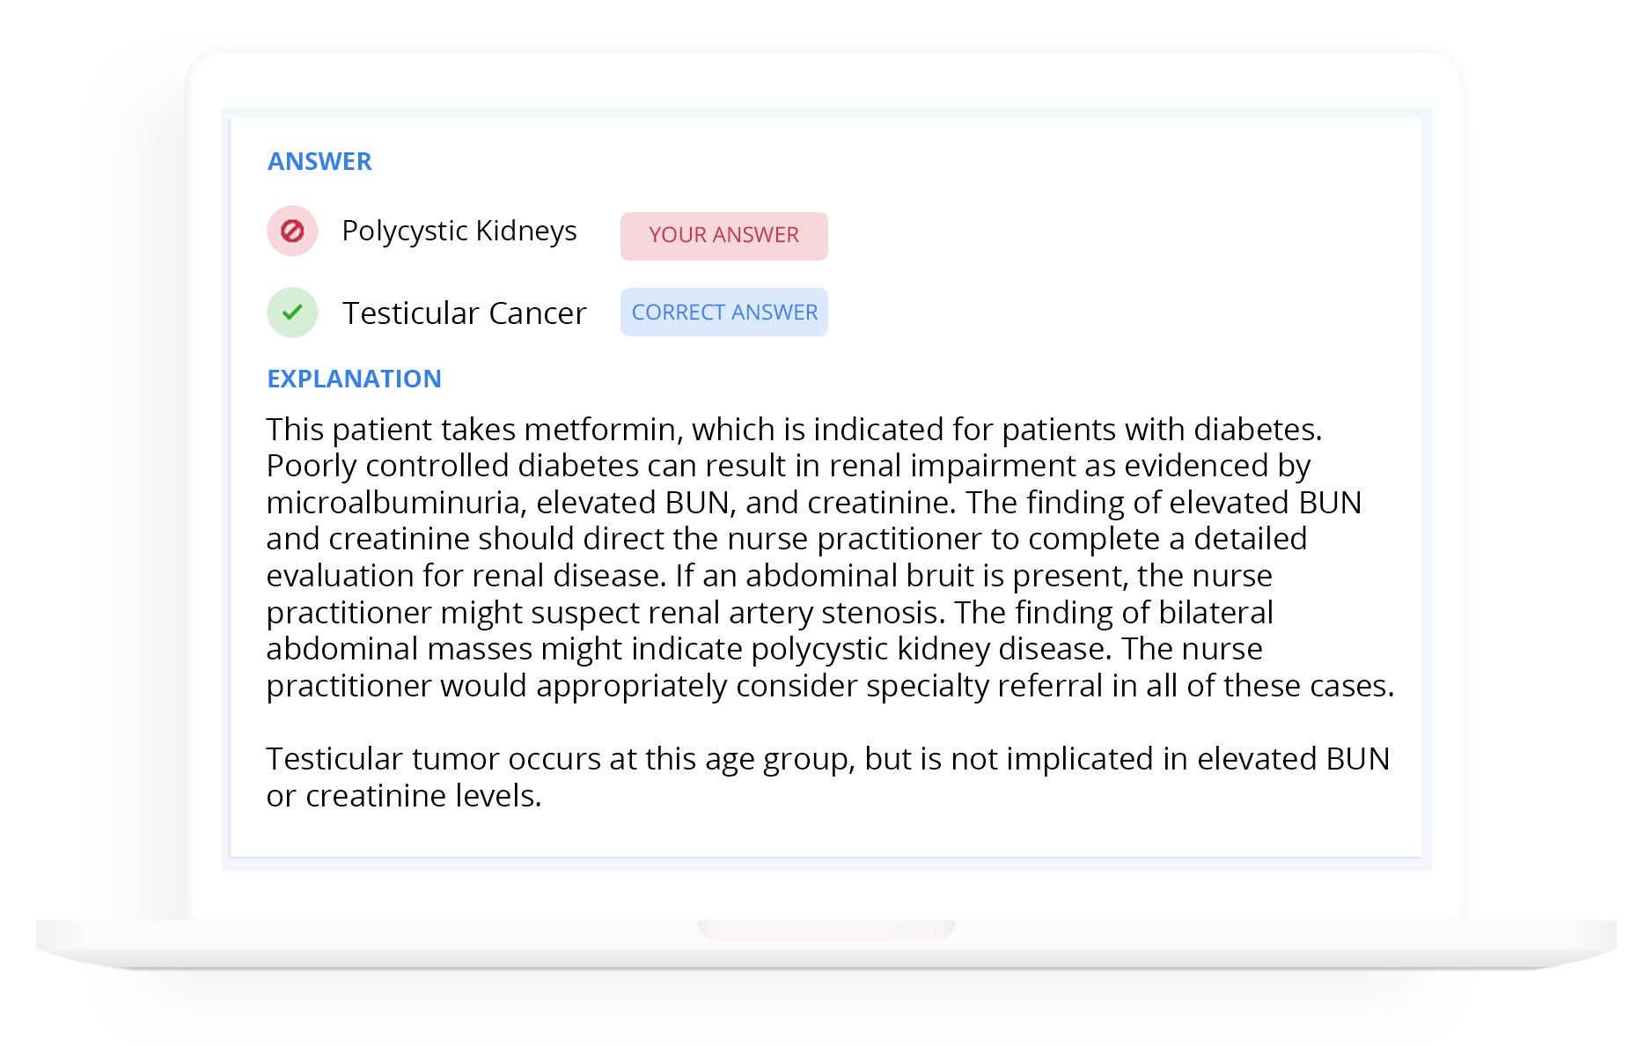Select the YOUR ANSWER badge
Image resolution: width=1652 pixels, height=1046 pixels.
723,236
